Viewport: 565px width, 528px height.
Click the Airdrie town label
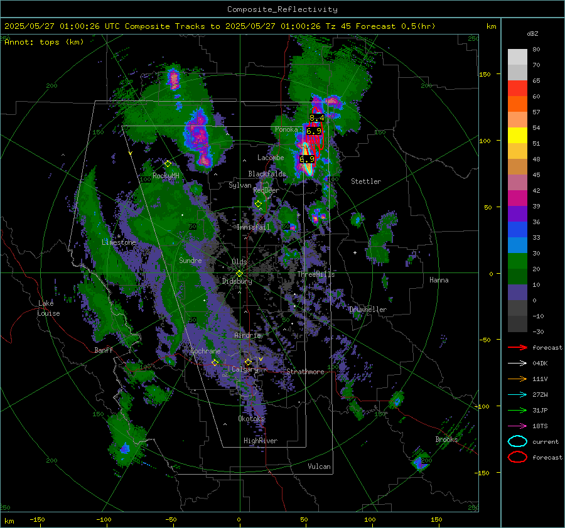coord(247,335)
